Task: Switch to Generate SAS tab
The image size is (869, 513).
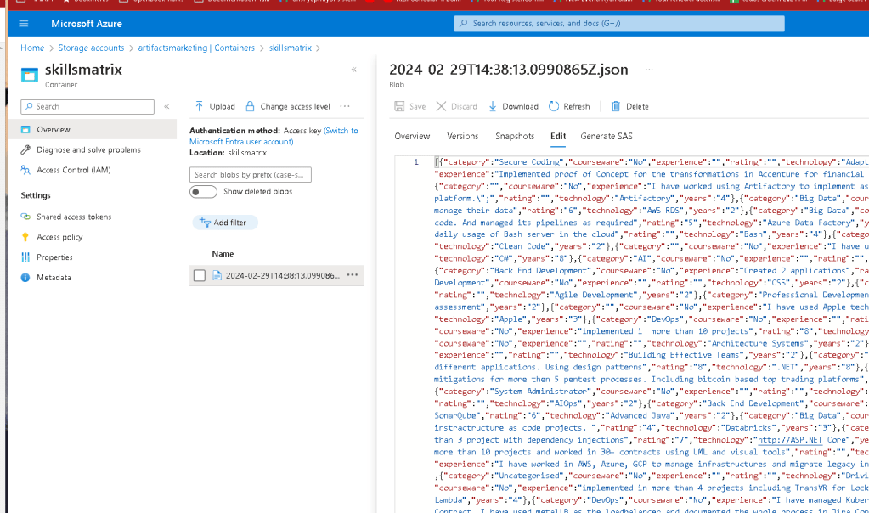Action: pos(607,136)
